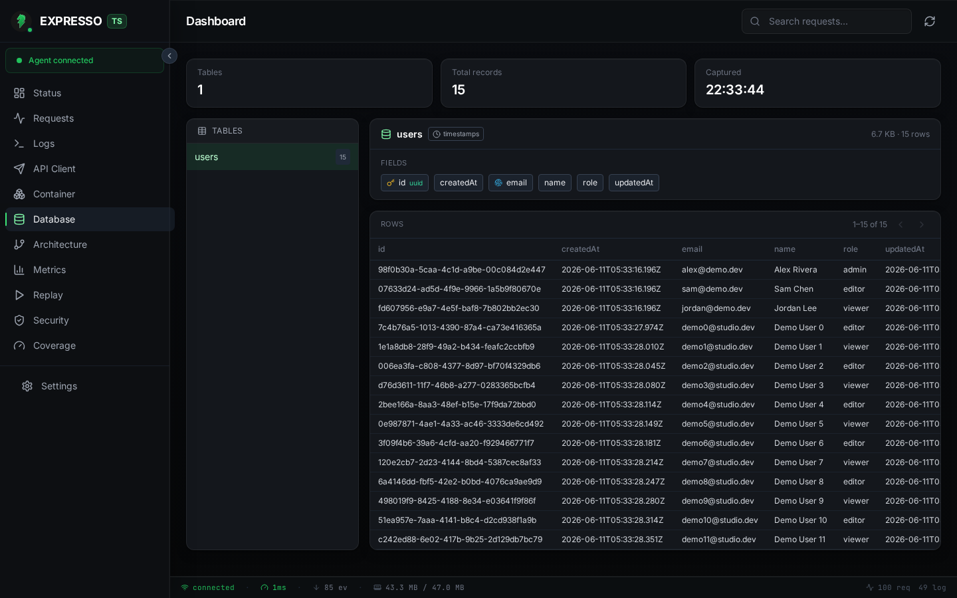
Task: Click the 6.7 KB · 15 rows label
Action: click(901, 134)
